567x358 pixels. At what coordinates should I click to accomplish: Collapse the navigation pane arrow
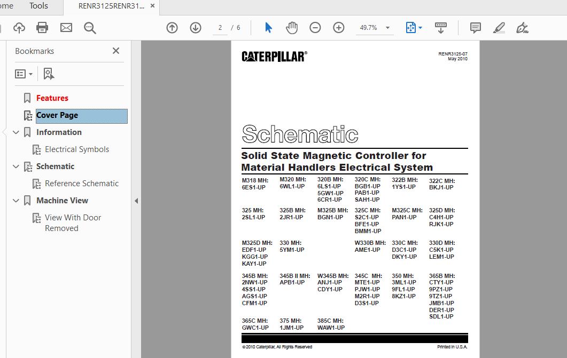tap(136, 201)
